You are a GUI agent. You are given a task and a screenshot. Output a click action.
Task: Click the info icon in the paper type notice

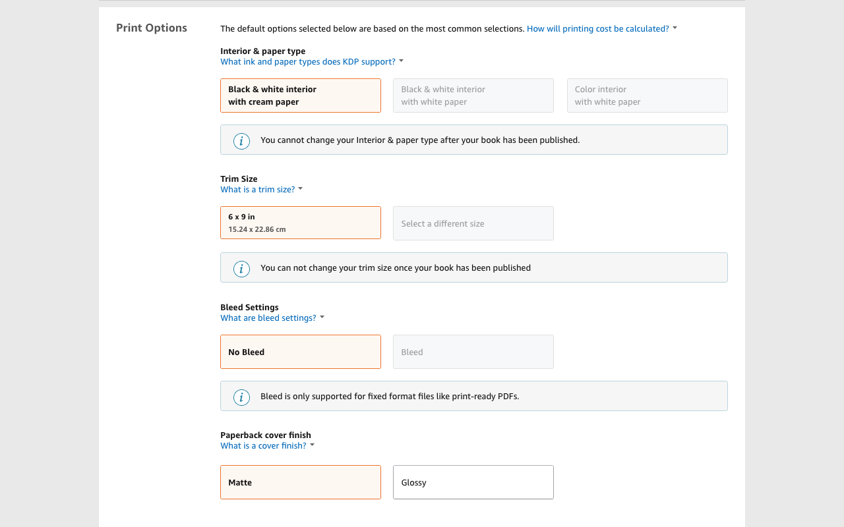(241, 140)
